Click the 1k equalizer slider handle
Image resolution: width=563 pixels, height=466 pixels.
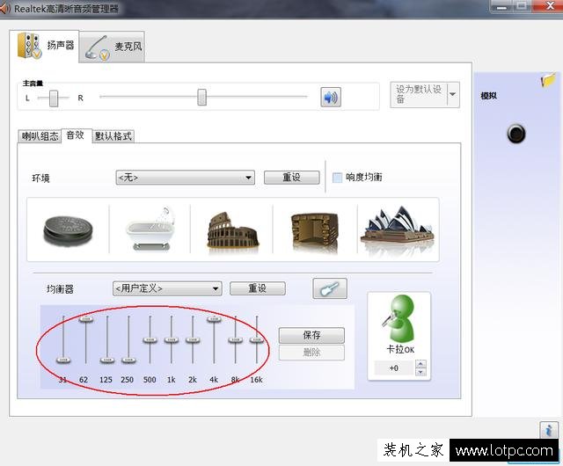[172, 339]
